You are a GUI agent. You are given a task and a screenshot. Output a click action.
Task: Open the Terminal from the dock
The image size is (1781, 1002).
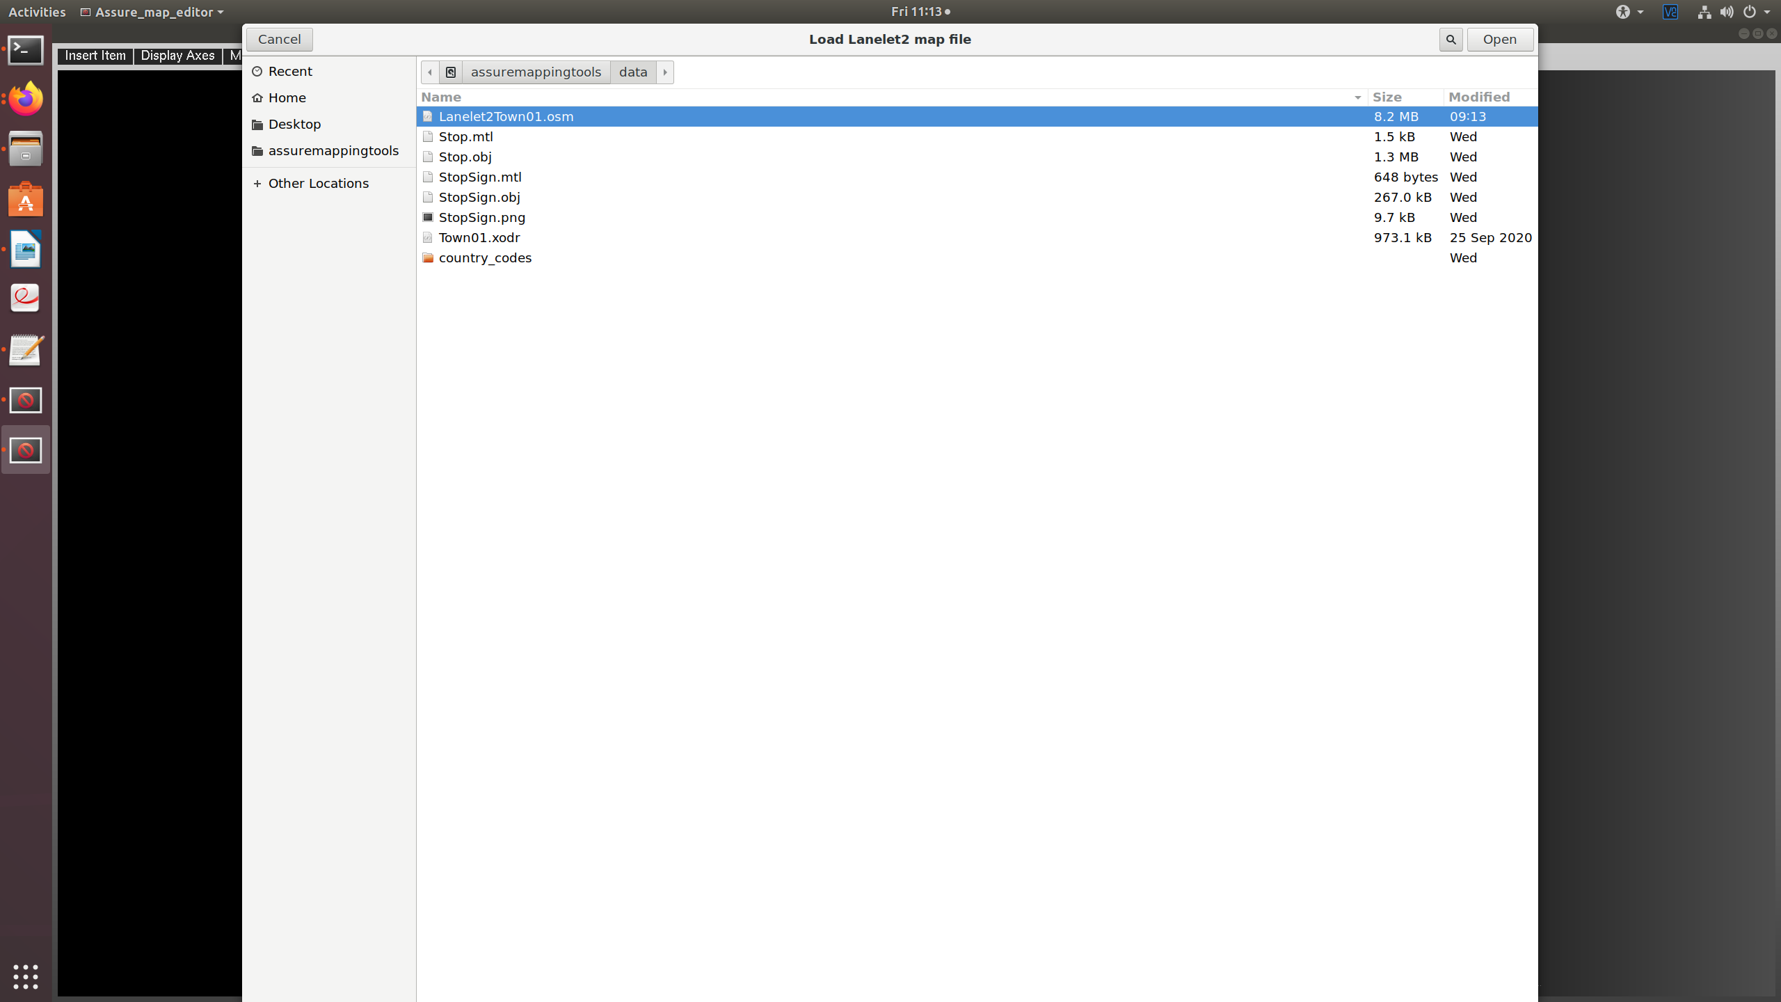pyautogui.click(x=25, y=50)
